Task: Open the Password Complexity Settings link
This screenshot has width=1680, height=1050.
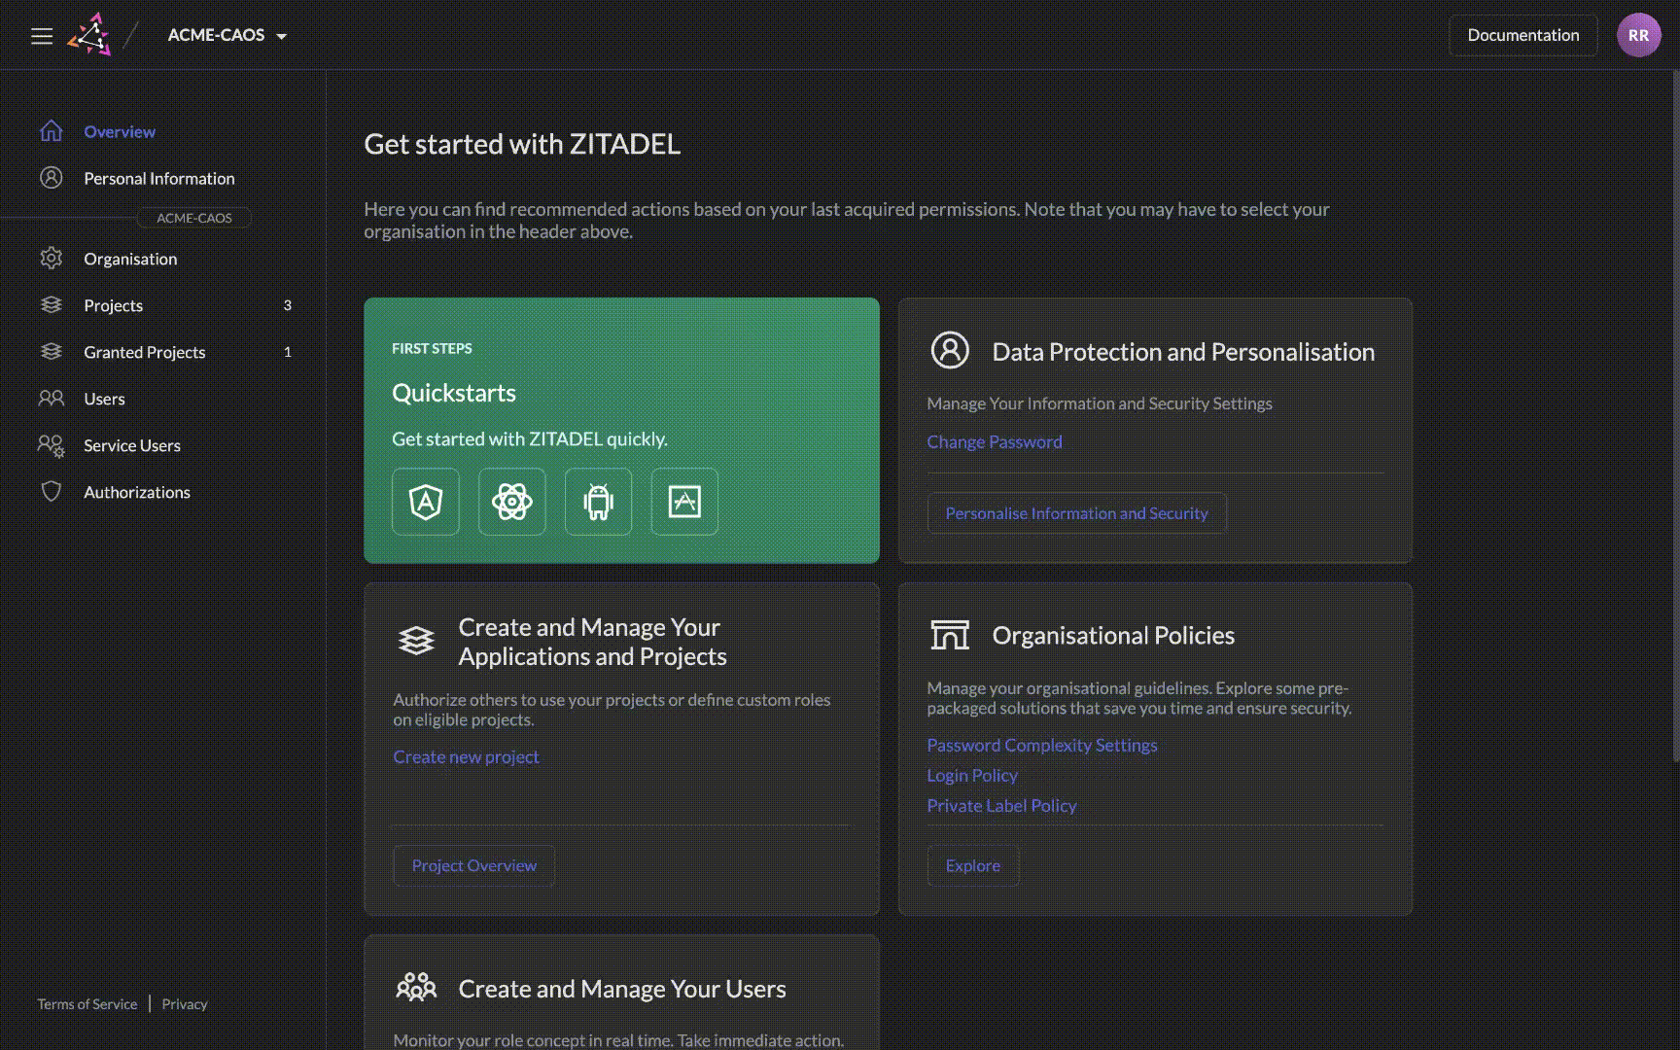Action: click(x=1041, y=745)
